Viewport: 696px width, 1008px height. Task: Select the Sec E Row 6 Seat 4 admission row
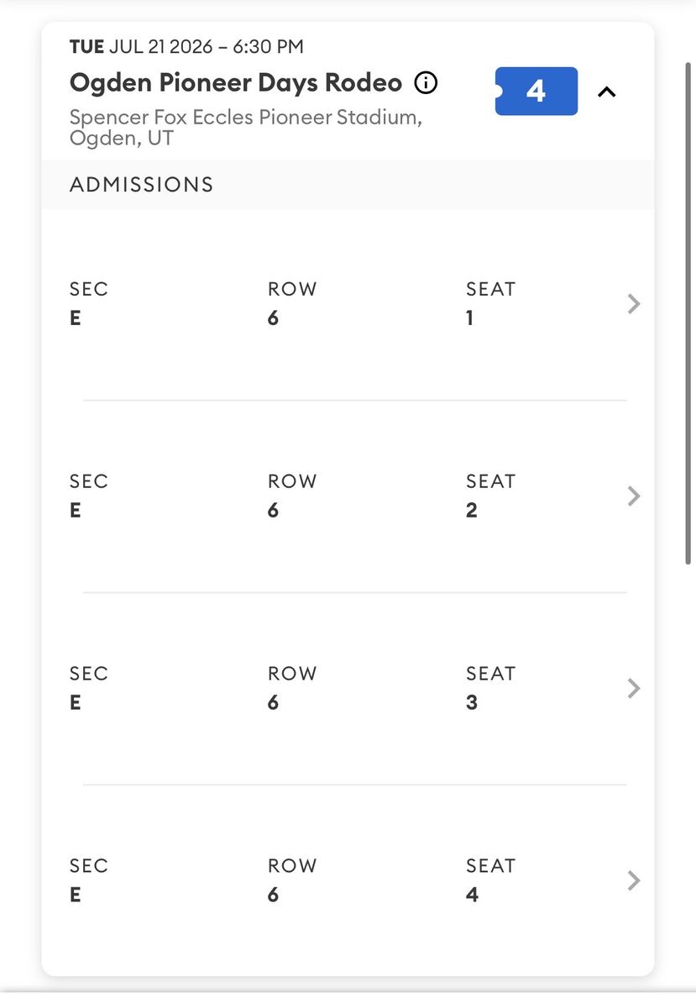coord(348,880)
